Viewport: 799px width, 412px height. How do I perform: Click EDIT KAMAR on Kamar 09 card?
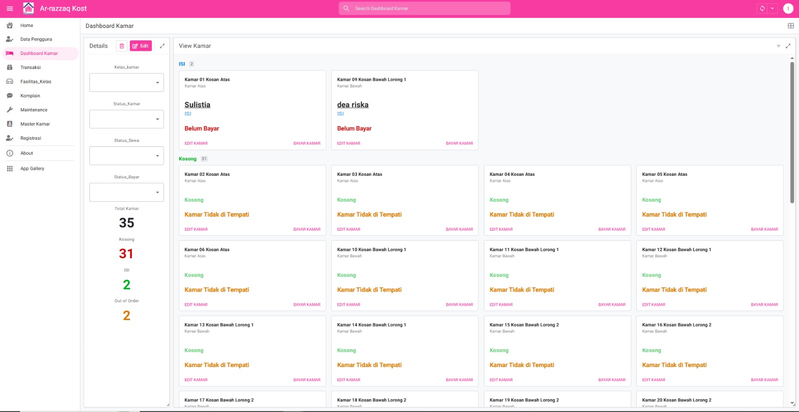(x=349, y=143)
